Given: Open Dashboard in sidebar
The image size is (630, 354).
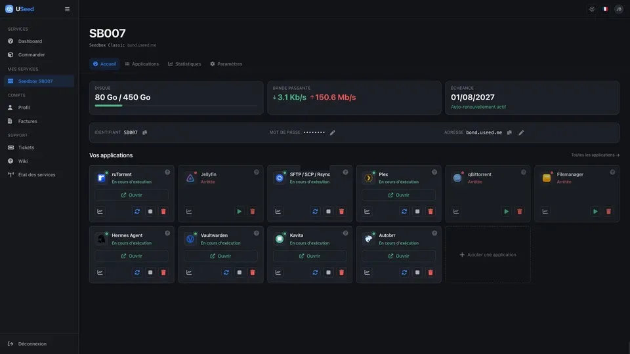Looking at the screenshot, I should pyautogui.click(x=39, y=41).
